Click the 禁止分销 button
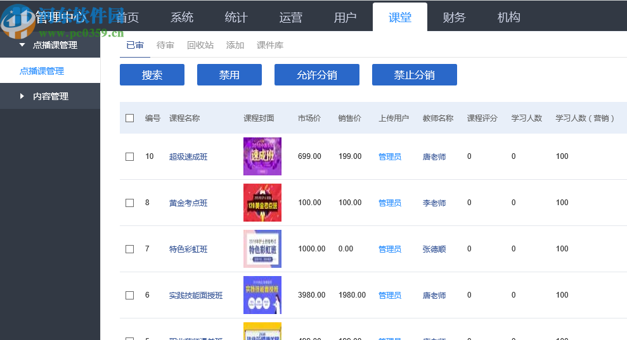The height and width of the screenshot is (340, 627). click(x=414, y=75)
